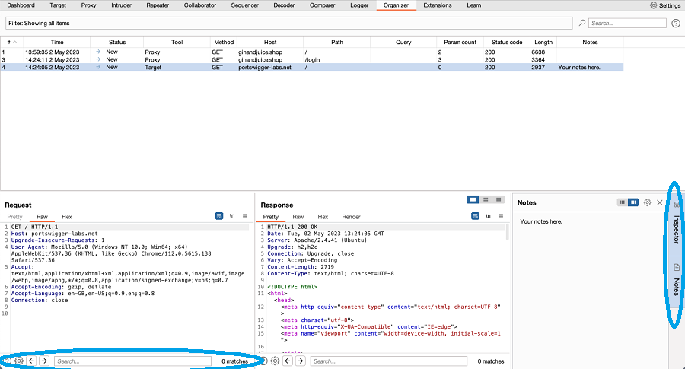Open Burp Settings in top right
The width and height of the screenshot is (685, 369).
(665, 5)
